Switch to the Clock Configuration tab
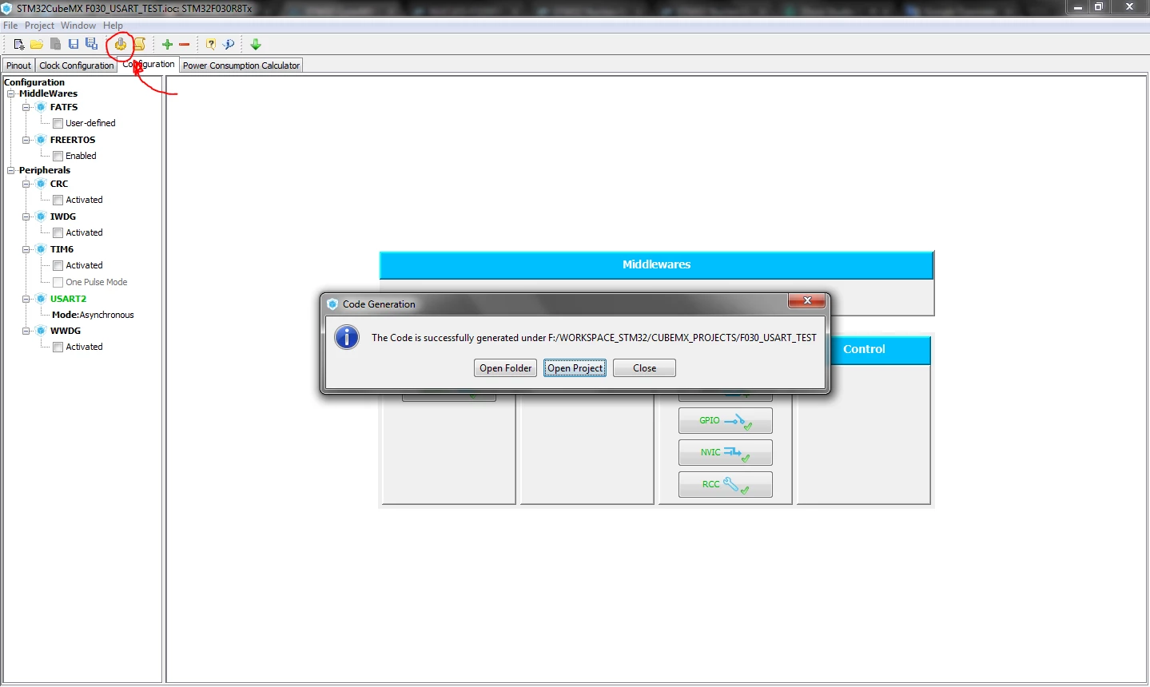The height and width of the screenshot is (687, 1150). pos(77,66)
